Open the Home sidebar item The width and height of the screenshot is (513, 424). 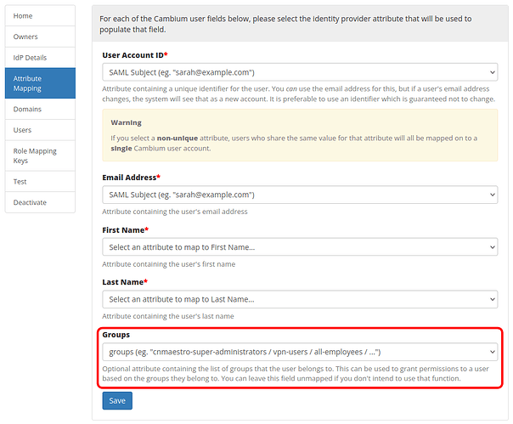coord(40,16)
